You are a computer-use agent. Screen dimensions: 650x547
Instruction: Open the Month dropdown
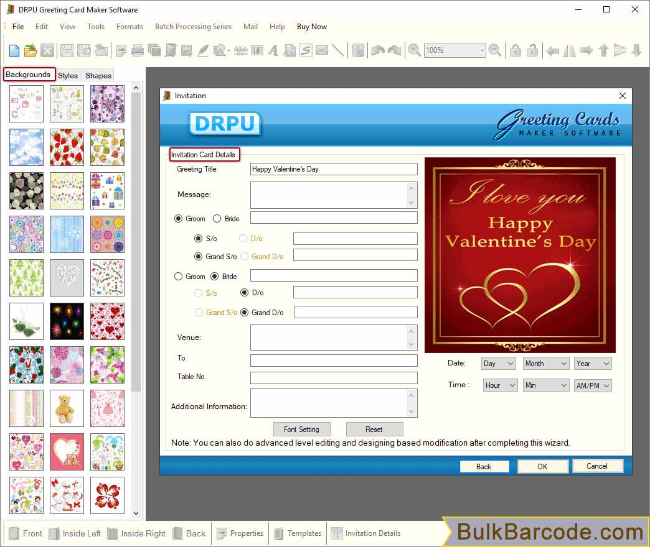pos(545,364)
